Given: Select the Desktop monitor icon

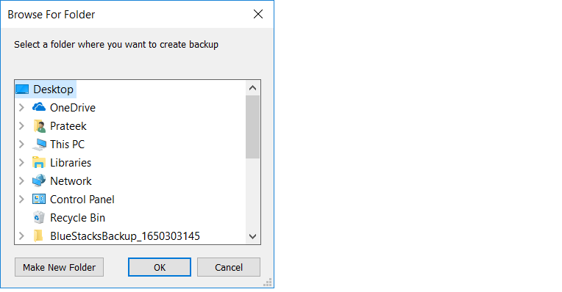Looking at the screenshot, I should coord(22,90).
